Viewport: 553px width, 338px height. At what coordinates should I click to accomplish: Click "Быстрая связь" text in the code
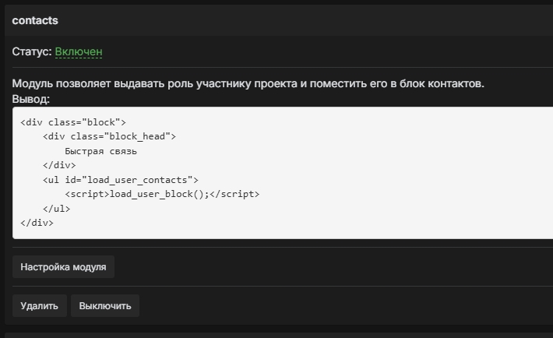click(100, 151)
